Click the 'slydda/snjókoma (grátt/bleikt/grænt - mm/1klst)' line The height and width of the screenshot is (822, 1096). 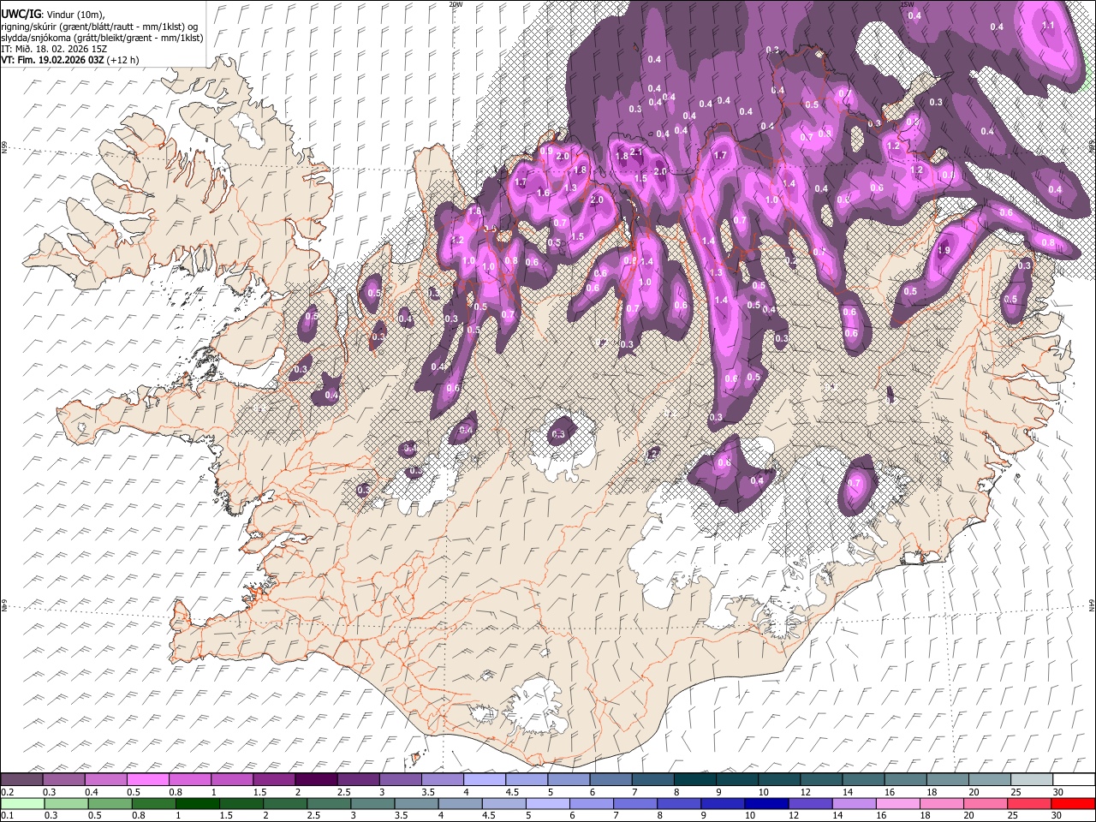[102, 38]
